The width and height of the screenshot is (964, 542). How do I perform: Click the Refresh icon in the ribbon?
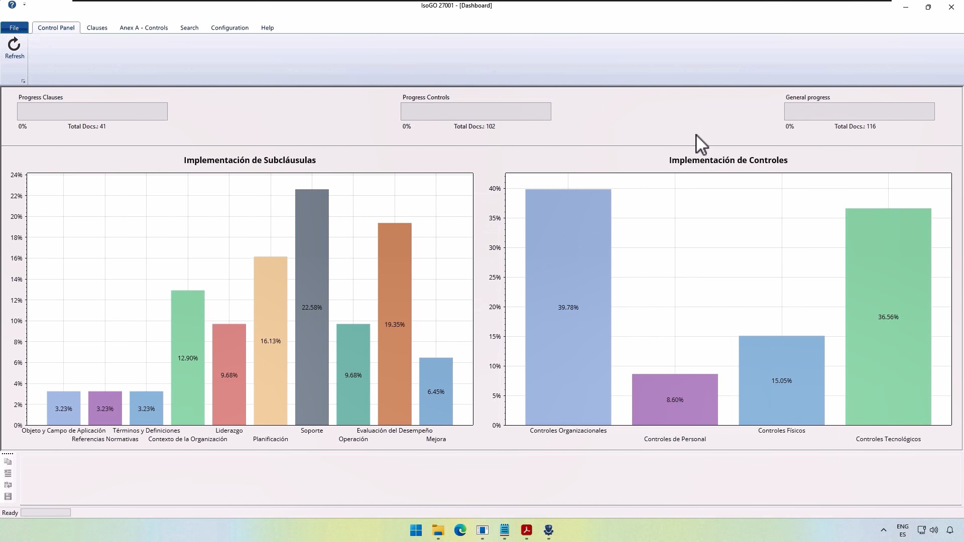14,48
